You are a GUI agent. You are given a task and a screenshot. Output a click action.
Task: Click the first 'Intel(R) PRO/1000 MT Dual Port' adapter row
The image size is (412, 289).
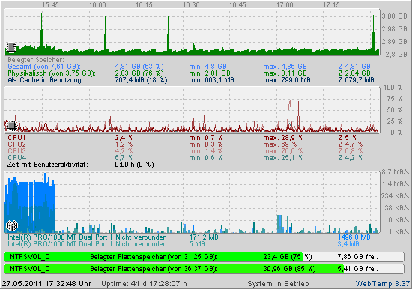click(x=87, y=237)
